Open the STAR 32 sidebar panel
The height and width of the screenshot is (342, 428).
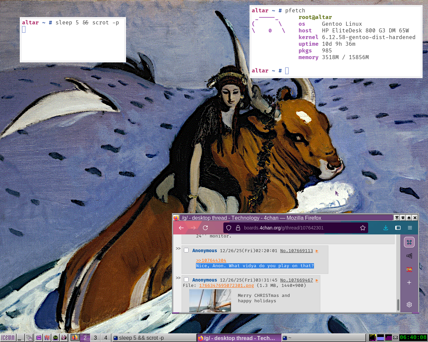[x=409, y=270]
